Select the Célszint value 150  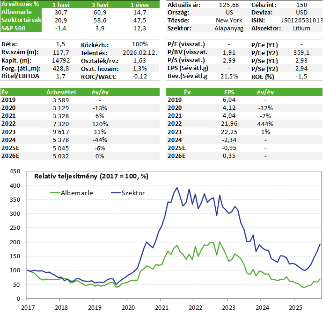pyautogui.click(x=302, y=4)
